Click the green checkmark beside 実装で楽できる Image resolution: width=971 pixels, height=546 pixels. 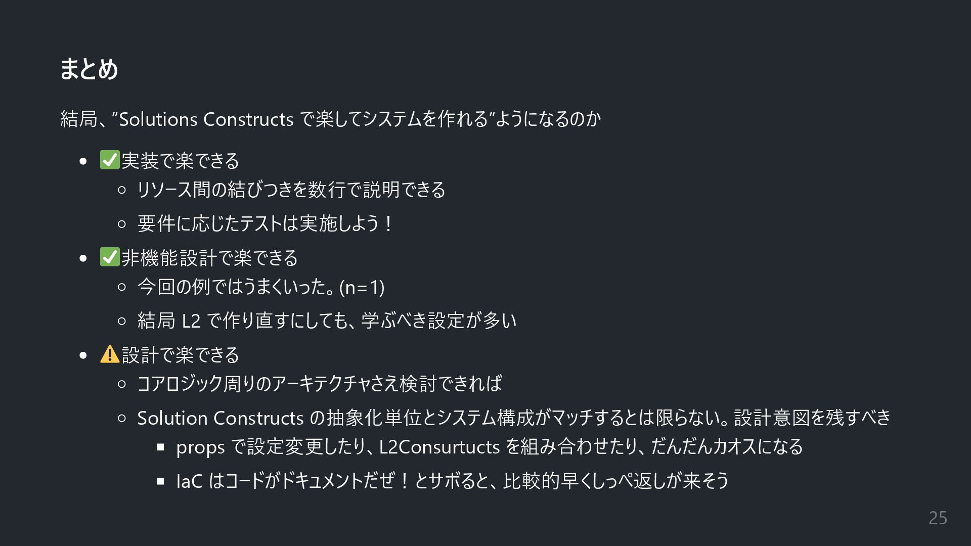(x=110, y=160)
